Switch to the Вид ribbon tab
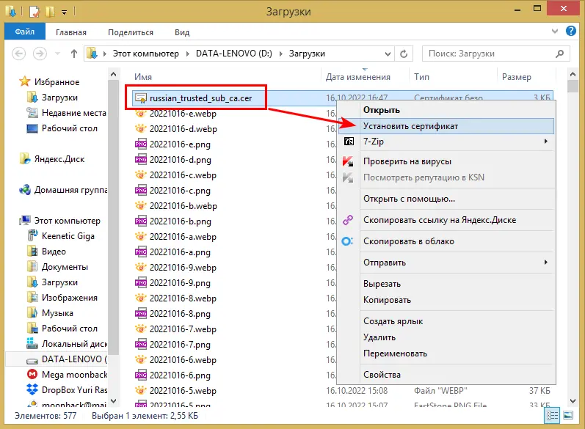 click(x=182, y=32)
